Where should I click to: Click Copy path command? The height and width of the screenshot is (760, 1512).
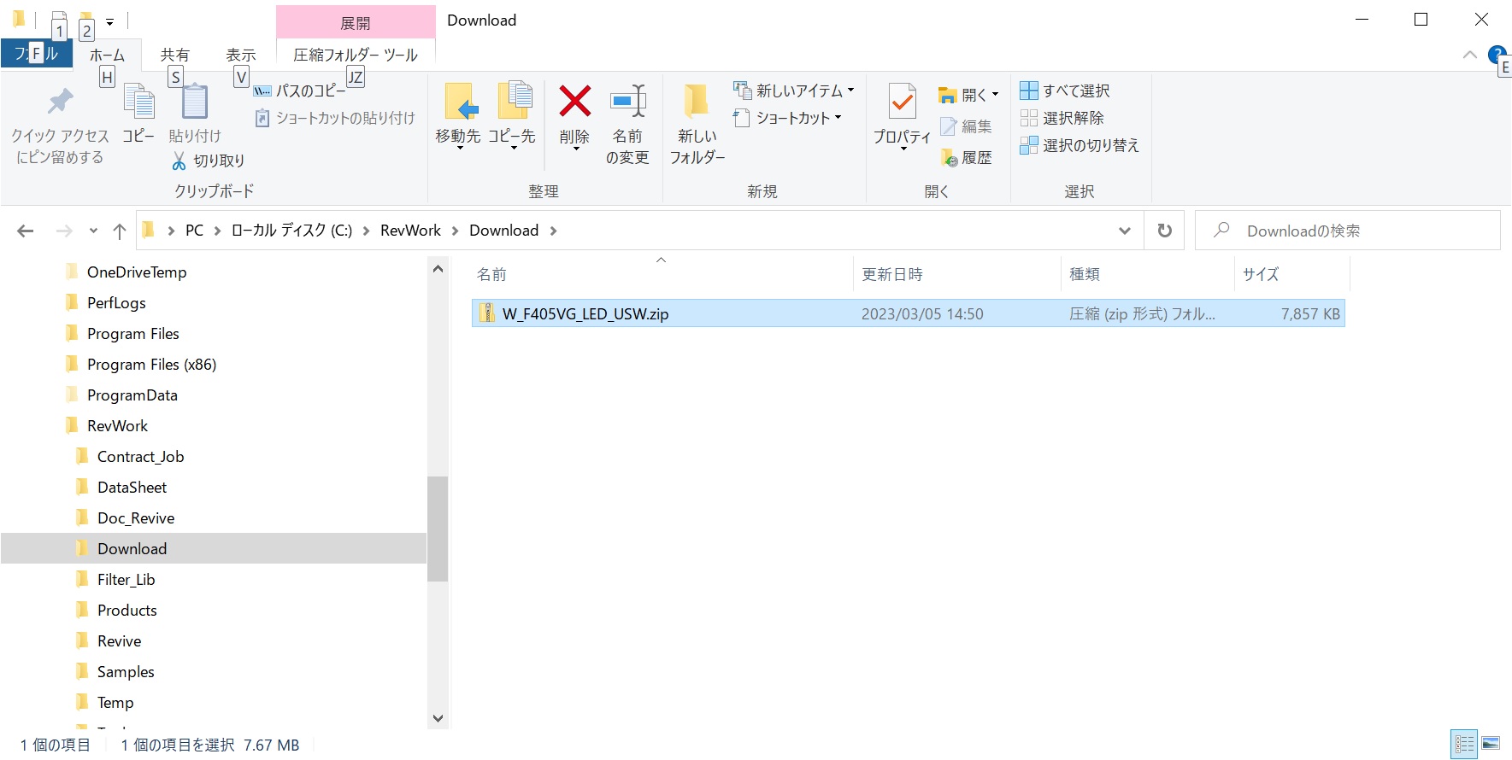click(x=300, y=91)
